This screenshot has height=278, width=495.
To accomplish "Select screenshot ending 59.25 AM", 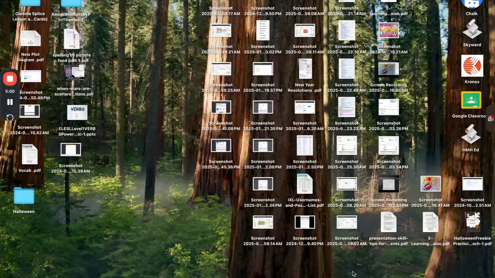I will (221, 69).
